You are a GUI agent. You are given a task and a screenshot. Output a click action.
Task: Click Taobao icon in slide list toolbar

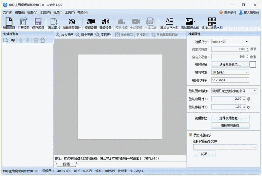coord(12,40)
